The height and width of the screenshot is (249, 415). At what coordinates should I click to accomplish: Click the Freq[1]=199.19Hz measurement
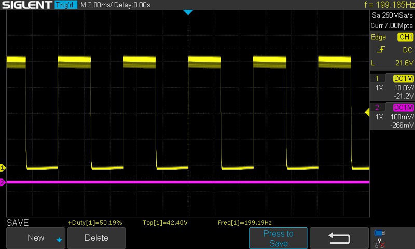pyautogui.click(x=244, y=223)
